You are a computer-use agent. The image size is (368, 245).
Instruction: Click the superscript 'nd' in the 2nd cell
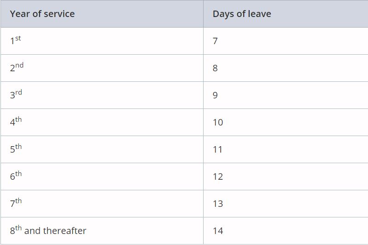(x=19, y=65)
